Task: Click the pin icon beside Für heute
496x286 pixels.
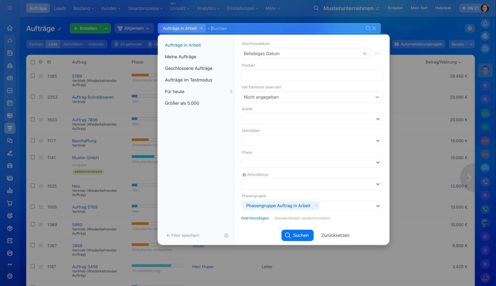Action: coord(231,92)
